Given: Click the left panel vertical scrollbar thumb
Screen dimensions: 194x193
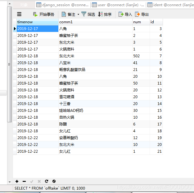Looking at the screenshot, I should coord(10,64).
